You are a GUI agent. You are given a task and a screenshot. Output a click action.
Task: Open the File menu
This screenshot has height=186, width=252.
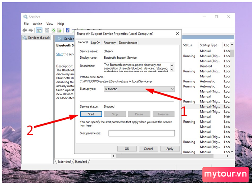[x=26, y=24]
